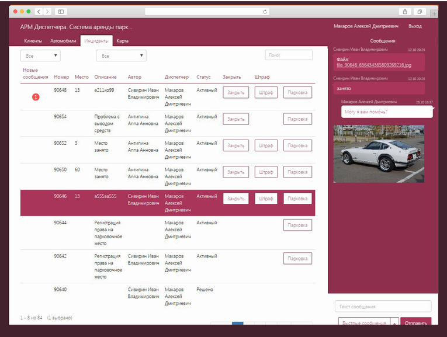447x337 pixels.
Task: Open the second 'Все' filter dropdown
Action: [121, 56]
